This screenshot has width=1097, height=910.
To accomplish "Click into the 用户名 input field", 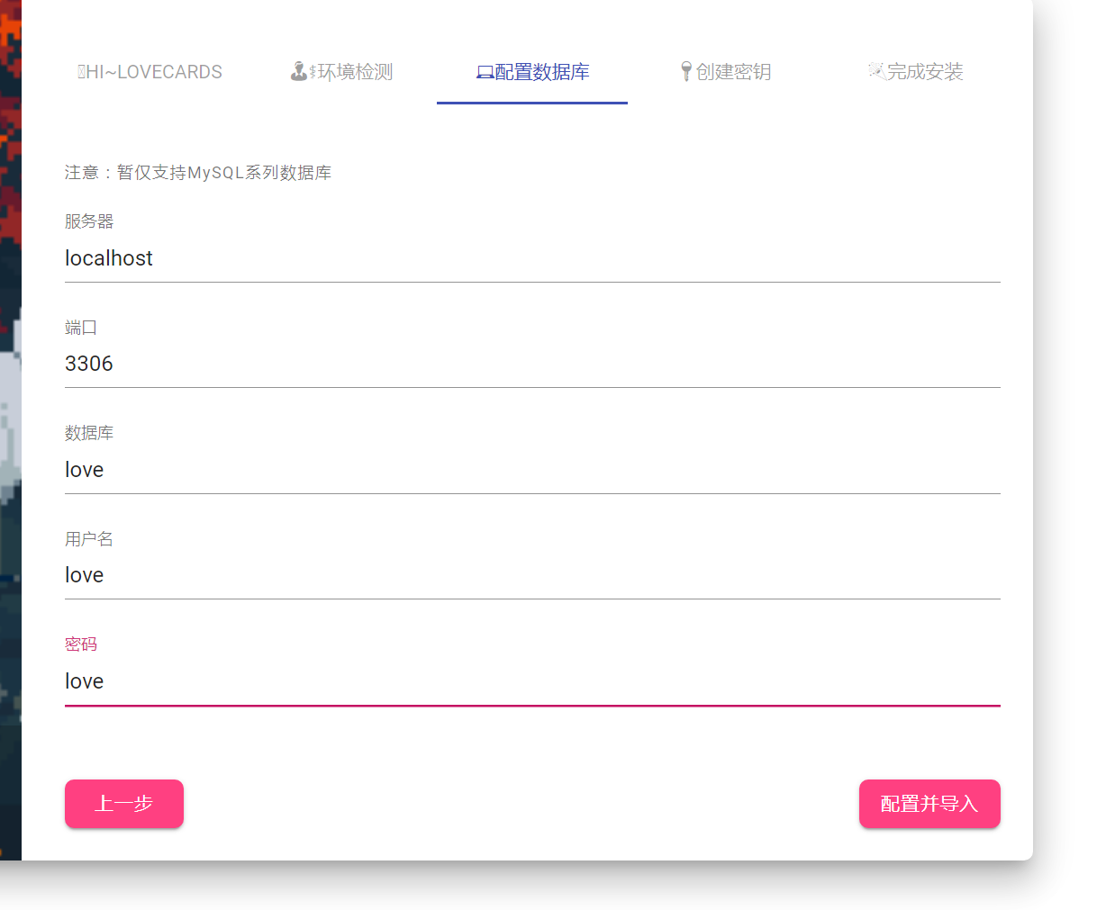I will tap(531, 575).
